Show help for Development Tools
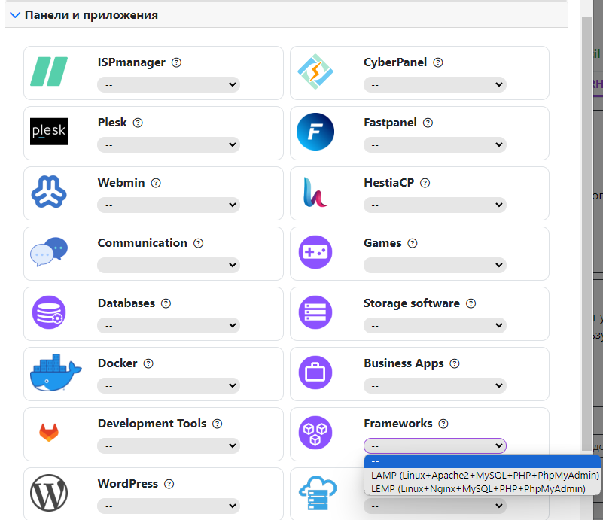603x520 pixels. (218, 424)
